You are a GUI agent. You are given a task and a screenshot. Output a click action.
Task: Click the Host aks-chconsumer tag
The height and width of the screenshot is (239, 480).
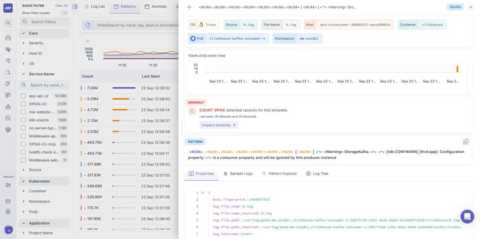click(349, 25)
